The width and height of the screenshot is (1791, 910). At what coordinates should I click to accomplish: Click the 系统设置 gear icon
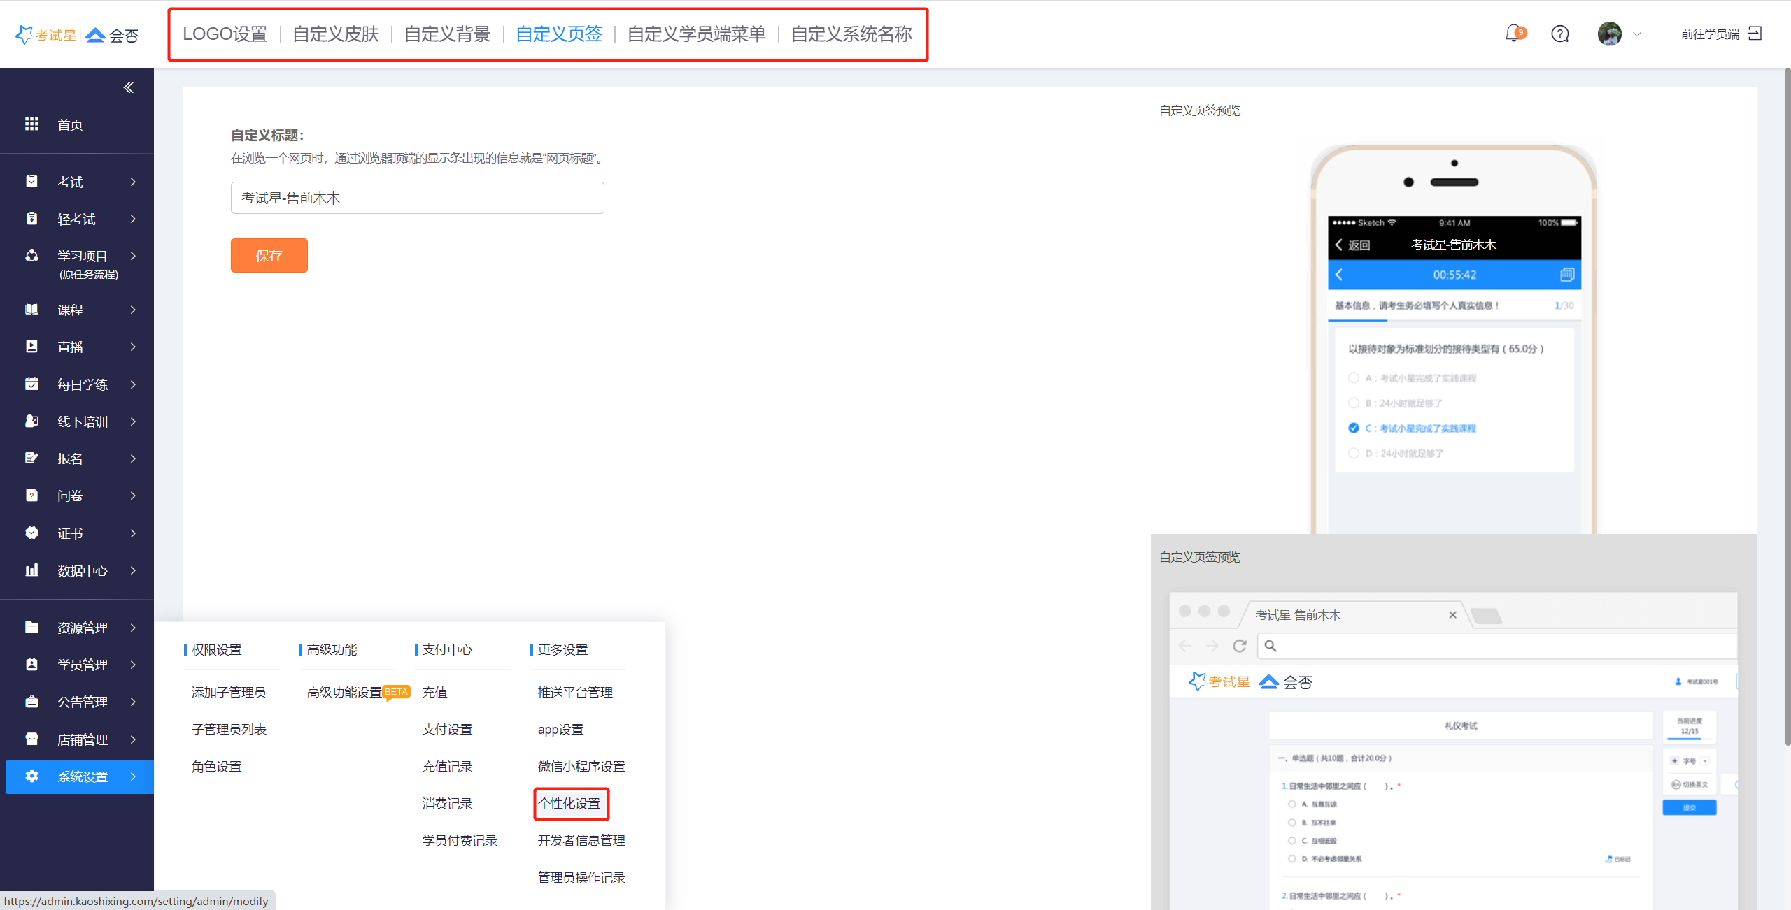(x=31, y=776)
